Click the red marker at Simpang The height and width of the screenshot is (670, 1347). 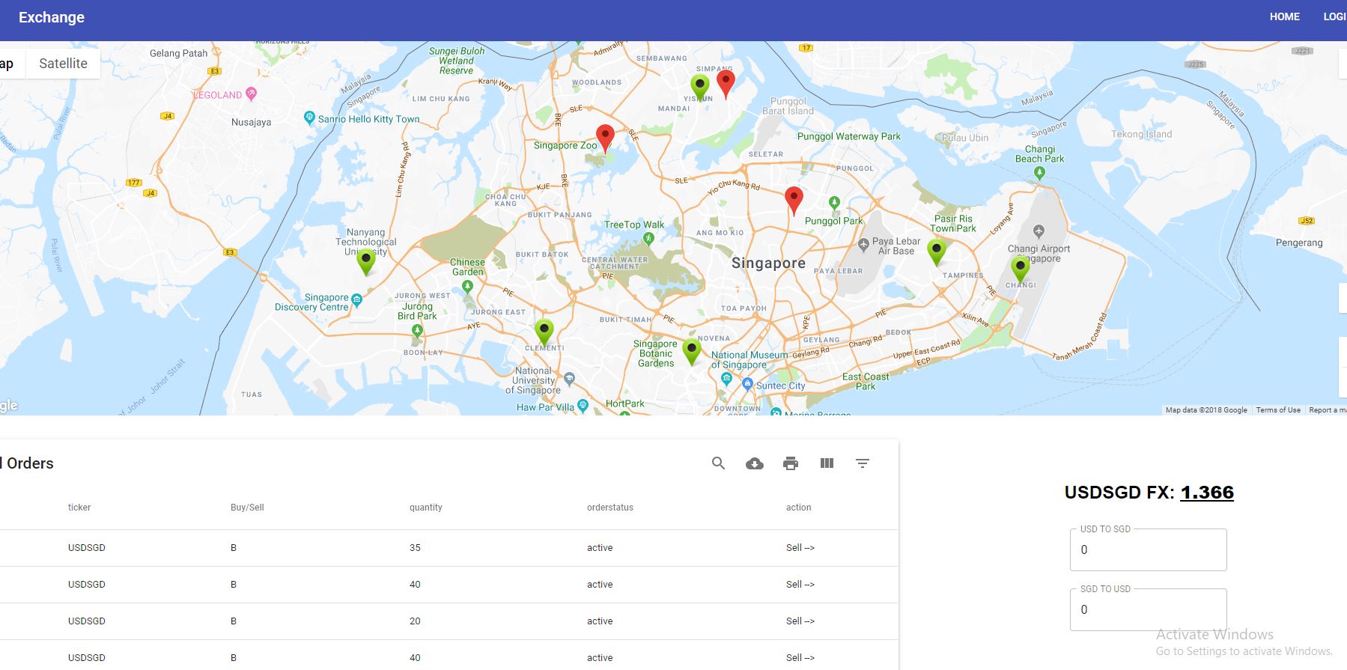726,83
